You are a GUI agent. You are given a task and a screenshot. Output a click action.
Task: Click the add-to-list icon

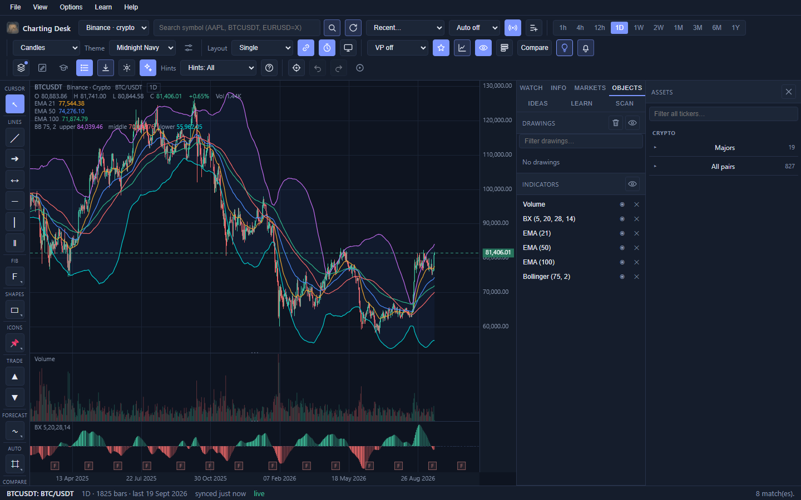[533, 28]
